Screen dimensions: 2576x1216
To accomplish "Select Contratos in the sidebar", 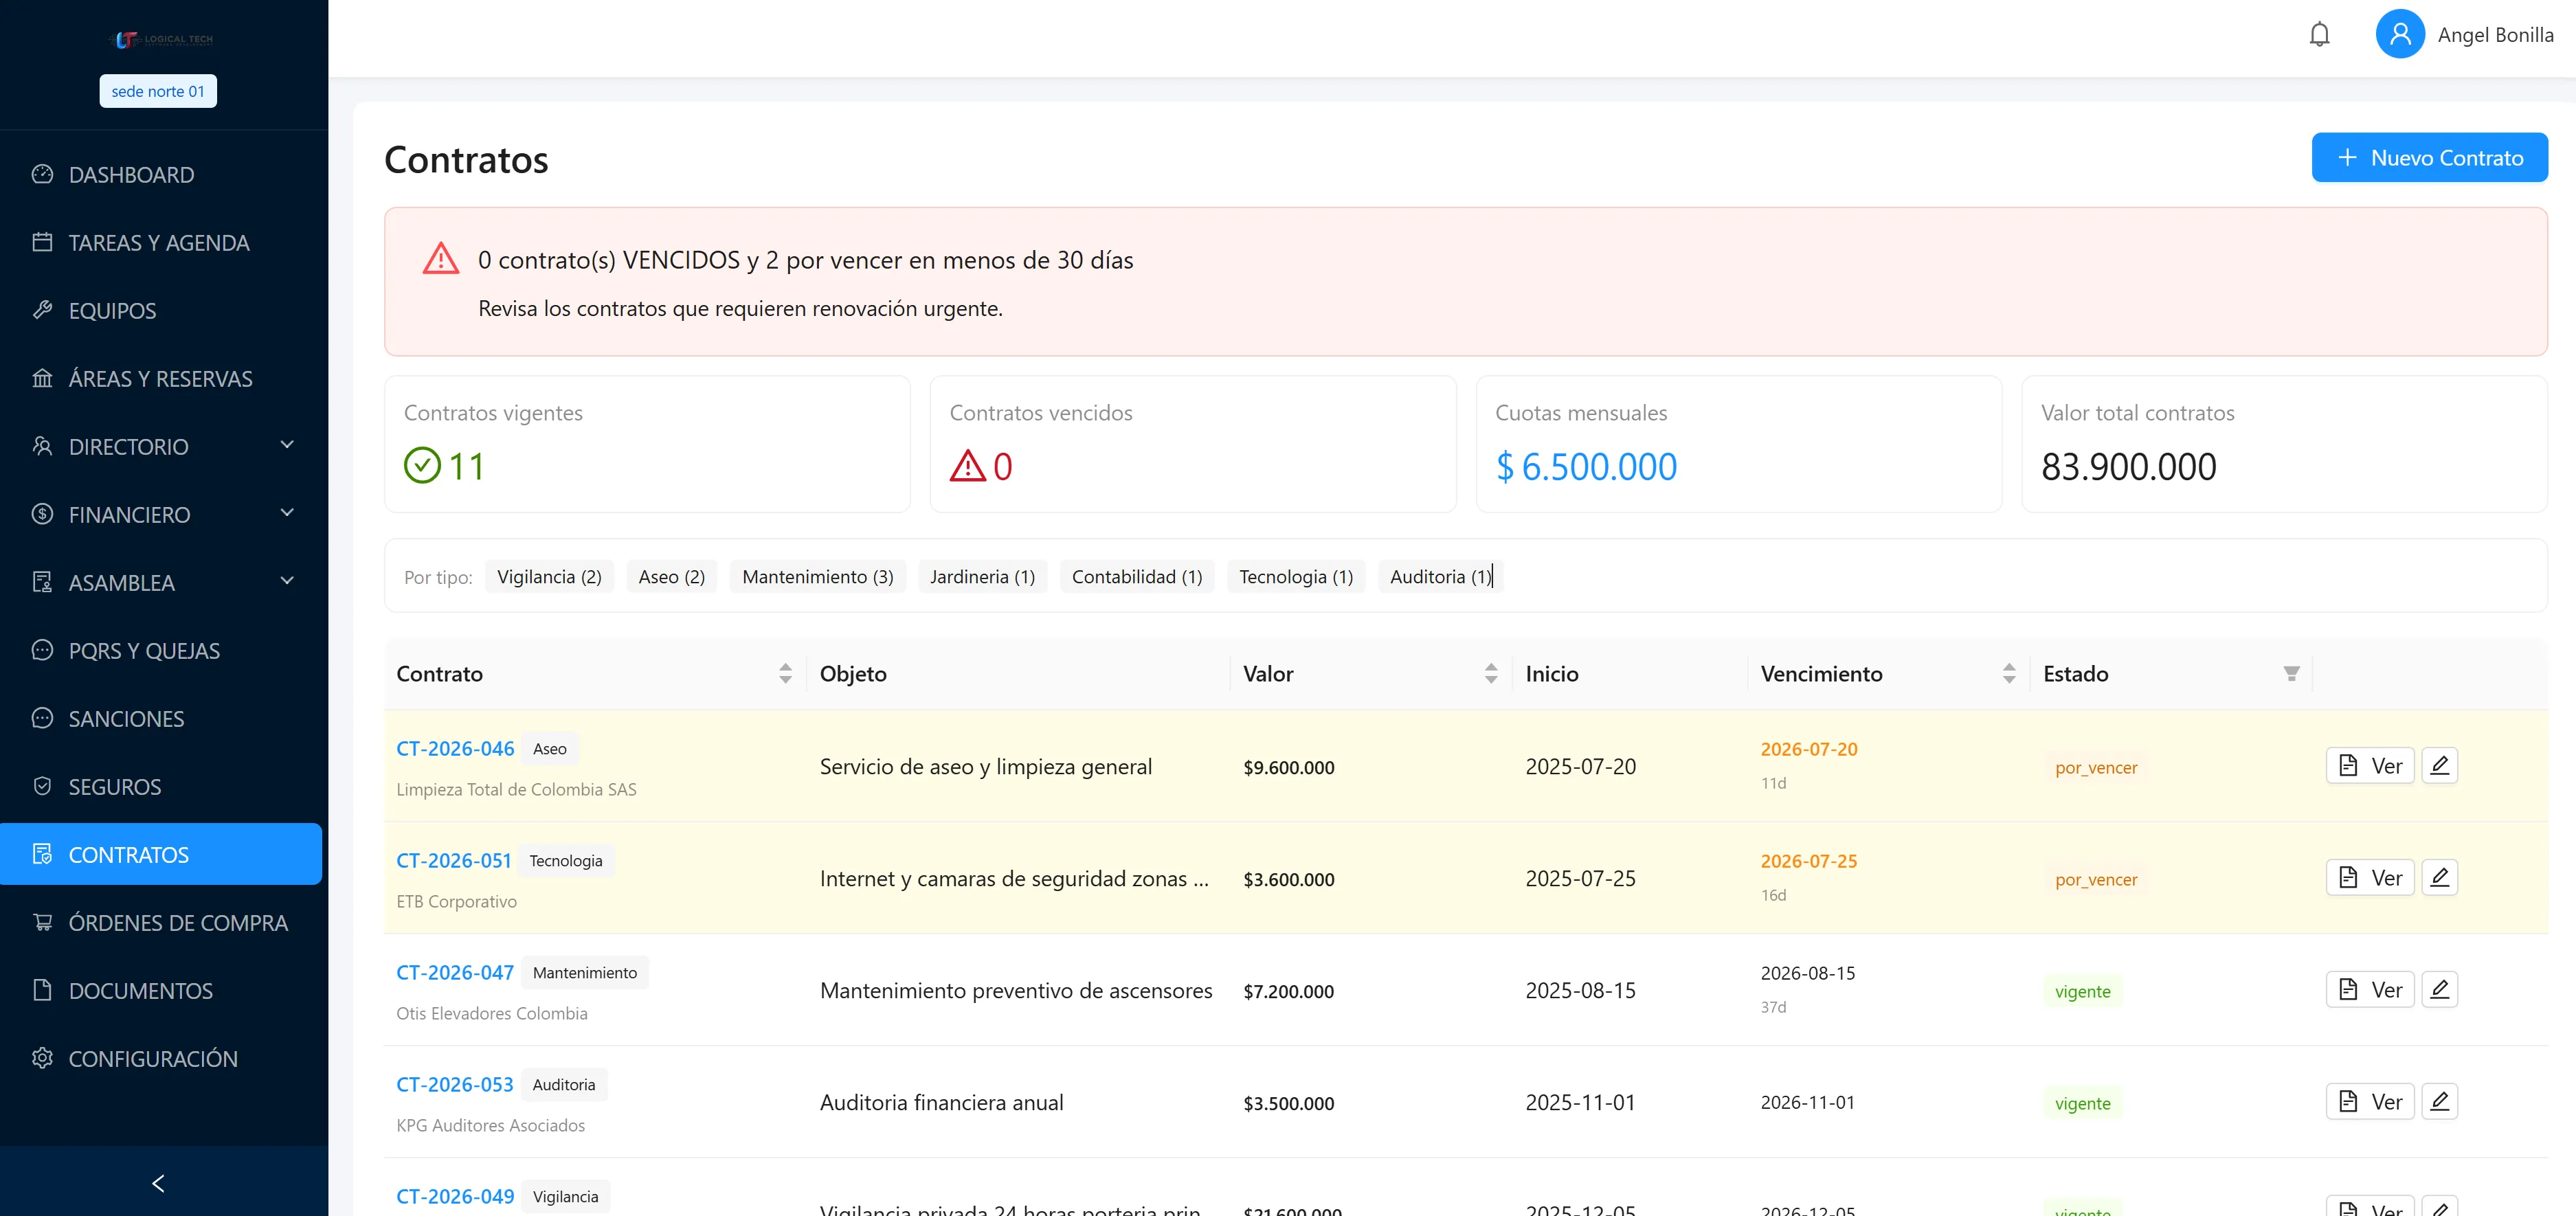I will click(x=161, y=855).
